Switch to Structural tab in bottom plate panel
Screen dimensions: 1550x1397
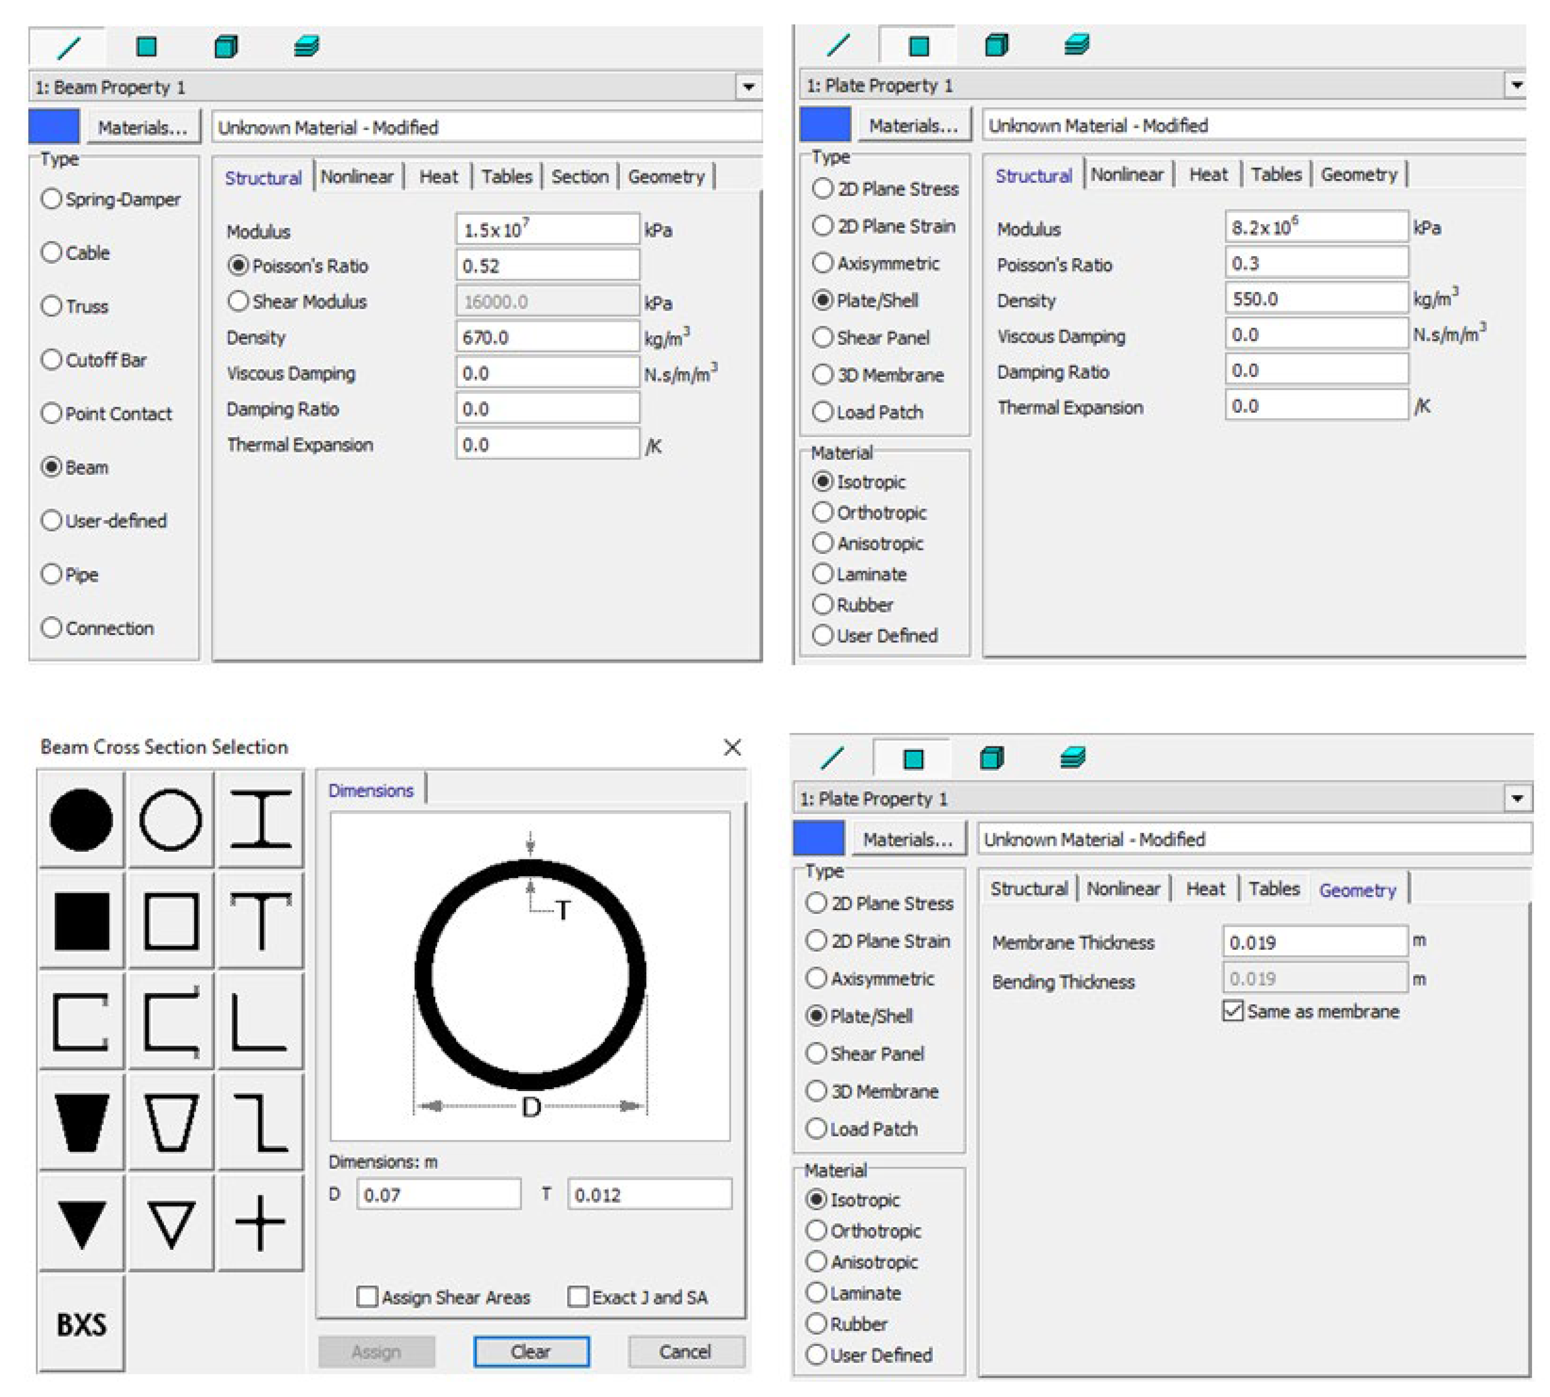1029,889
